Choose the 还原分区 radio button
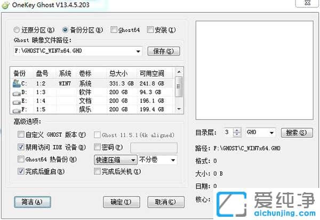Viewport: 320px width, 220px height. (x=17, y=30)
